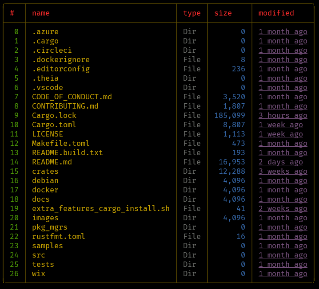Click the 185,099 size value
This screenshot has width=319, height=289.
tap(230, 116)
